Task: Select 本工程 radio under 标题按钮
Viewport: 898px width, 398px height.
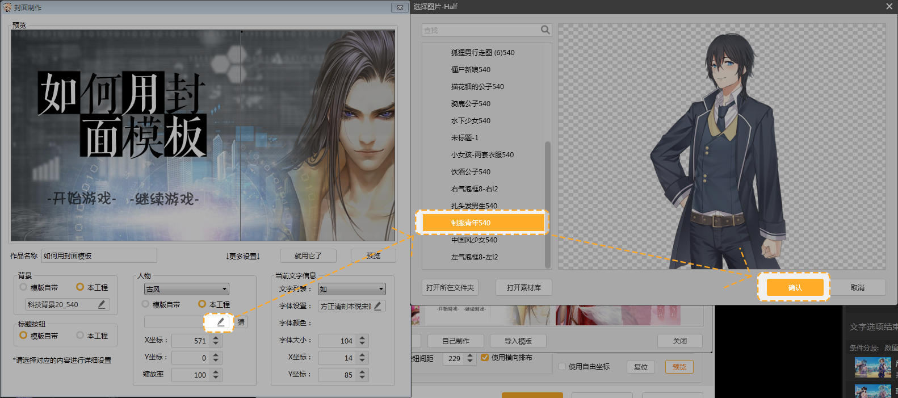Action: pyautogui.click(x=80, y=336)
